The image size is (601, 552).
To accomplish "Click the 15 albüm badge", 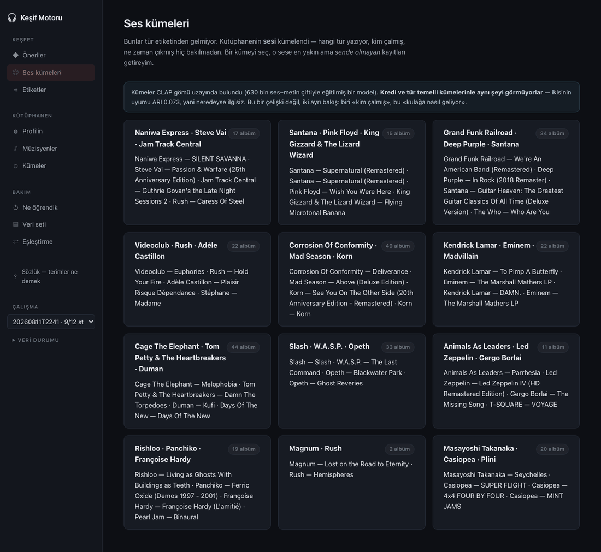I will tap(398, 133).
